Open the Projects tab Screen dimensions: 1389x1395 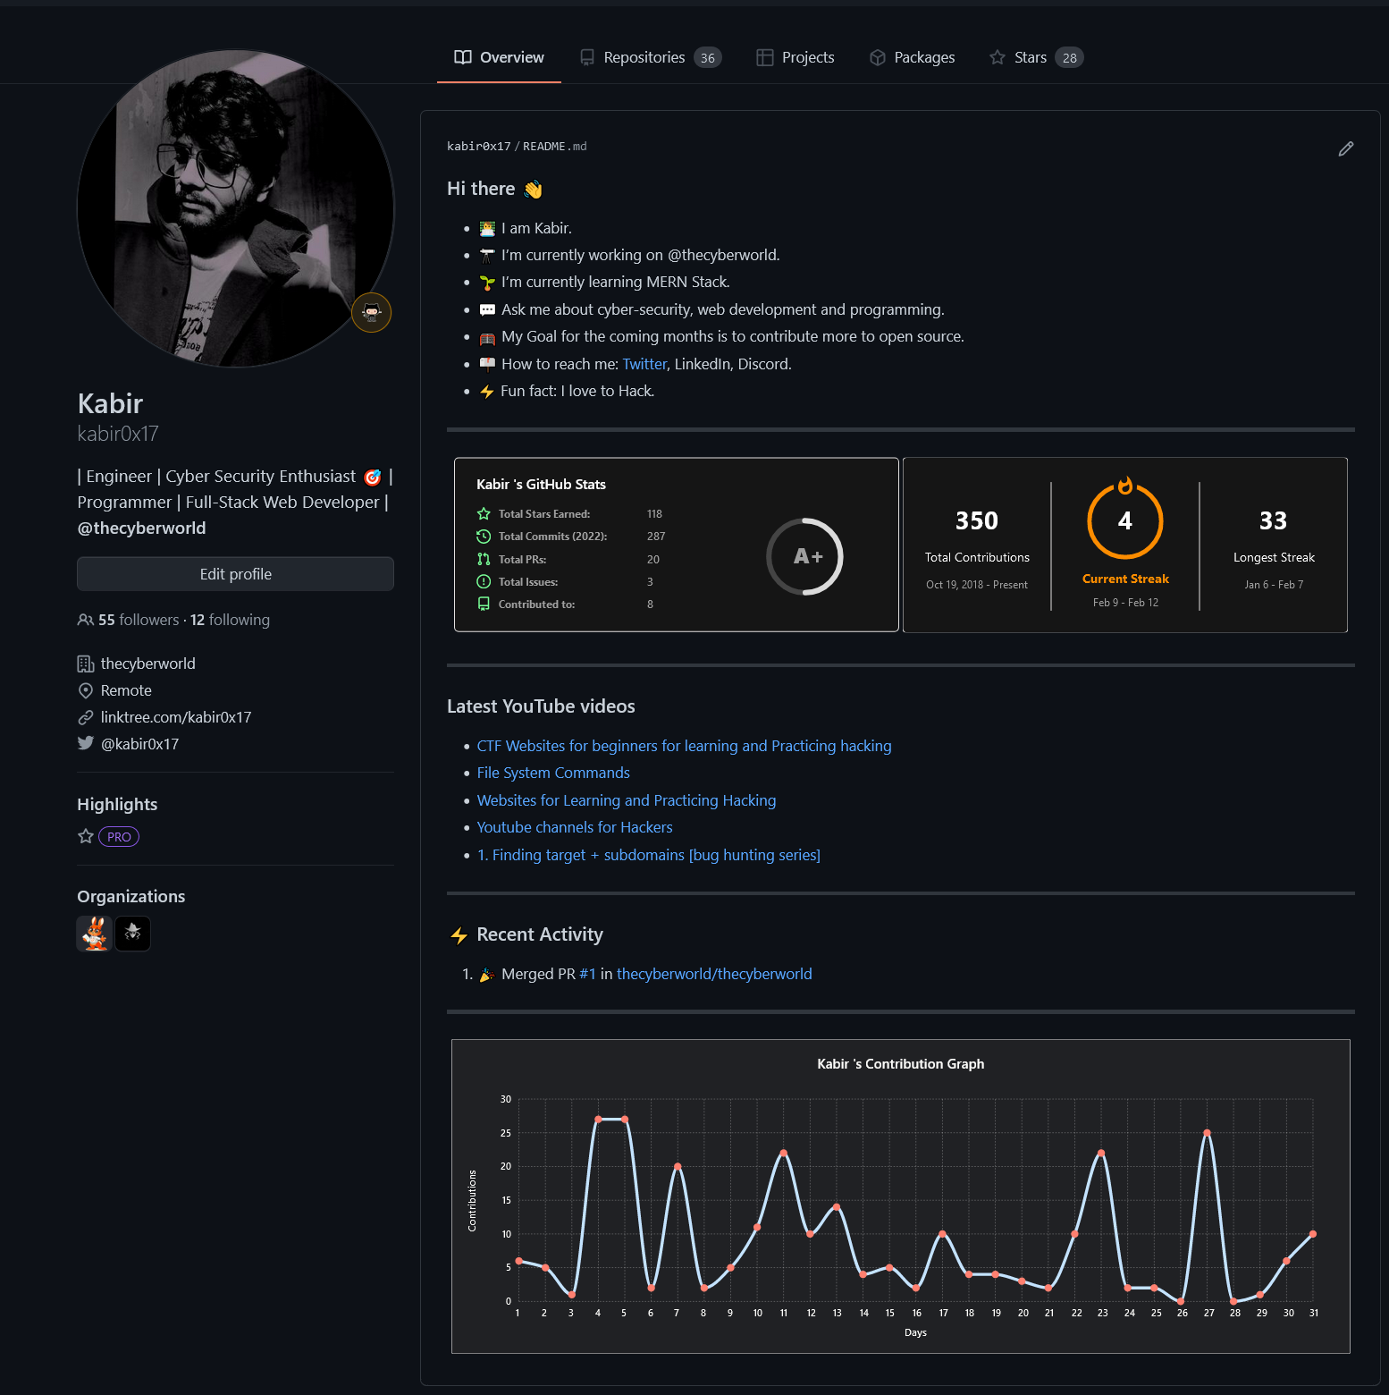(796, 57)
